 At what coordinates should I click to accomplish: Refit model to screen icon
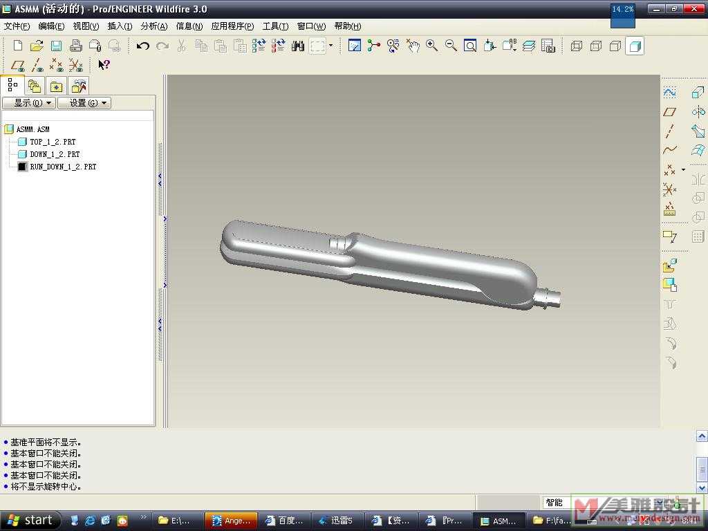[x=470, y=46]
